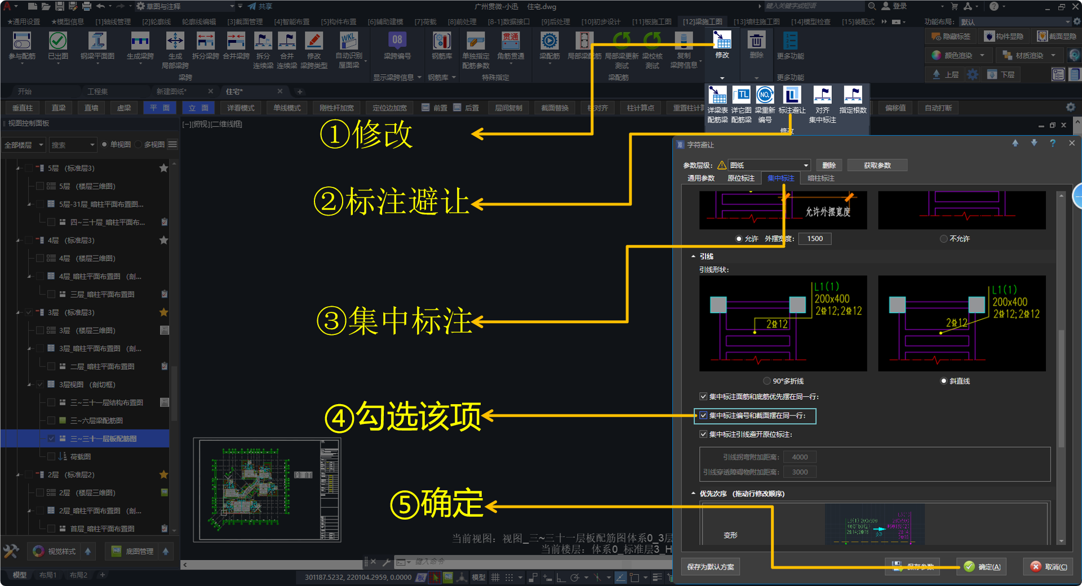Select the 90°多折线 radio option
The width and height of the screenshot is (1082, 586).
[767, 381]
